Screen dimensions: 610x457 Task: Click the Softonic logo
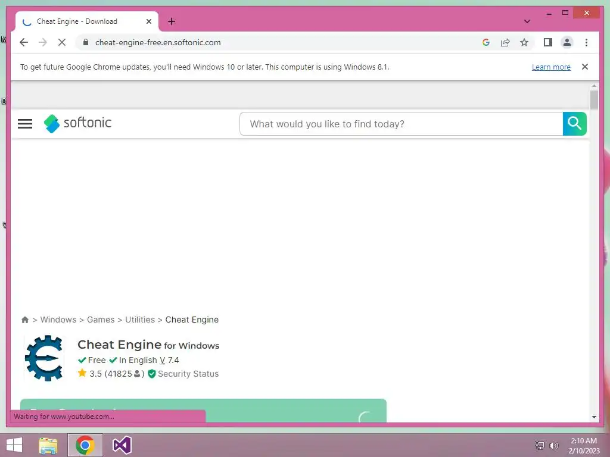[77, 124]
